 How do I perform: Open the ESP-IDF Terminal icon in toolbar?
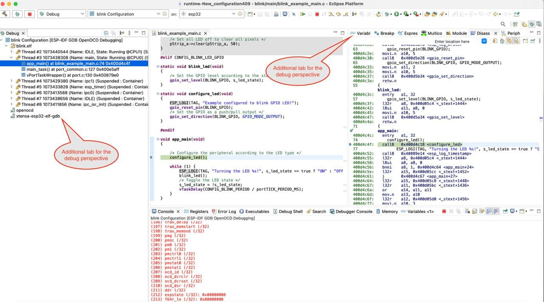[284, 14]
